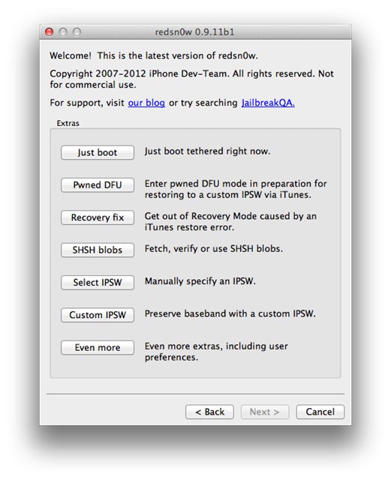Close the redsn0w window with red button

pyautogui.click(x=50, y=31)
